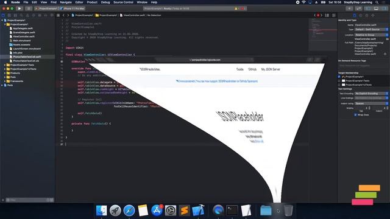Viewport: 390px width, 219px height.
Task: Open the Source Control menu
Action: 123,2
